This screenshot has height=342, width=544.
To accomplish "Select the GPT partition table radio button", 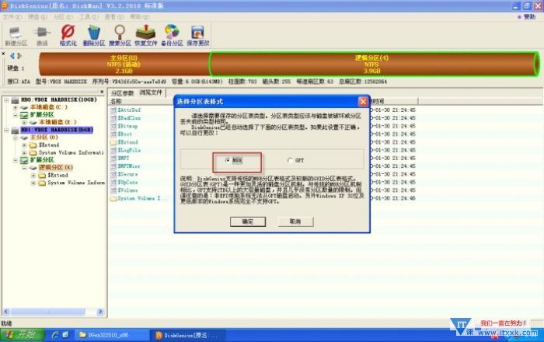I will (x=290, y=160).
